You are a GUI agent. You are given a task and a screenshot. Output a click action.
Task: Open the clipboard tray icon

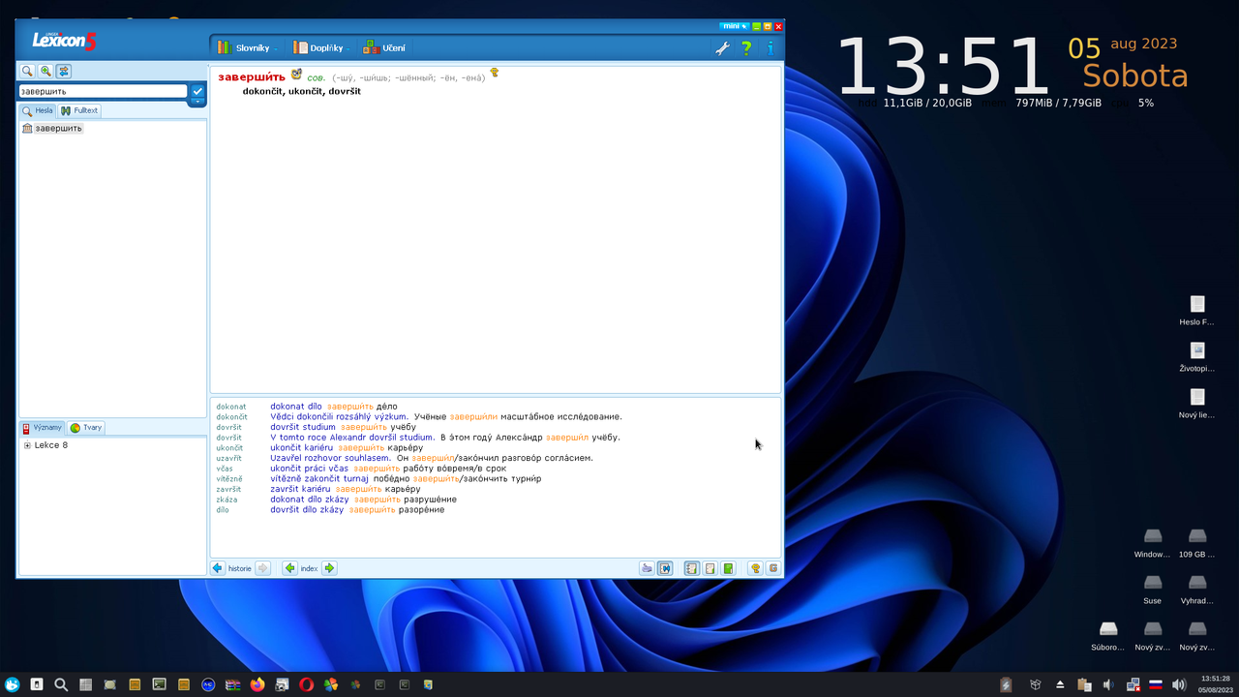click(1084, 684)
